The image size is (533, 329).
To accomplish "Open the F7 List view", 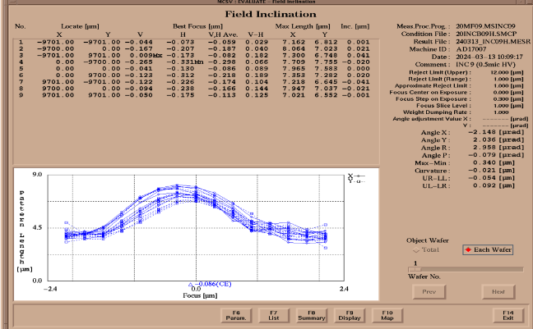I will 274,314.
